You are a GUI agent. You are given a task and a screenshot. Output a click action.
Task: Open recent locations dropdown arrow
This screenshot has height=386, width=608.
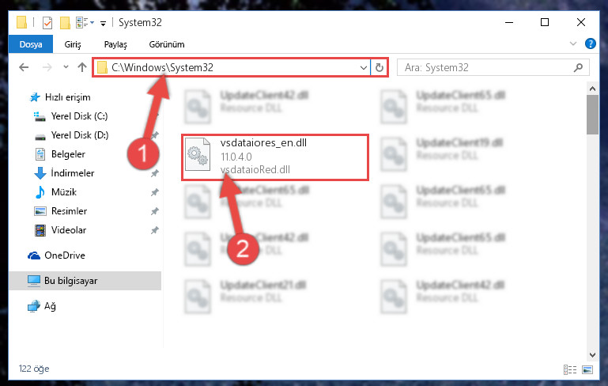coord(66,67)
